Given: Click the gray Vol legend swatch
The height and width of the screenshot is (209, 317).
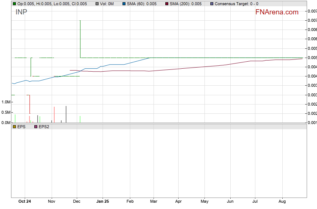Looking at the screenshot, I should coord(97,4).
